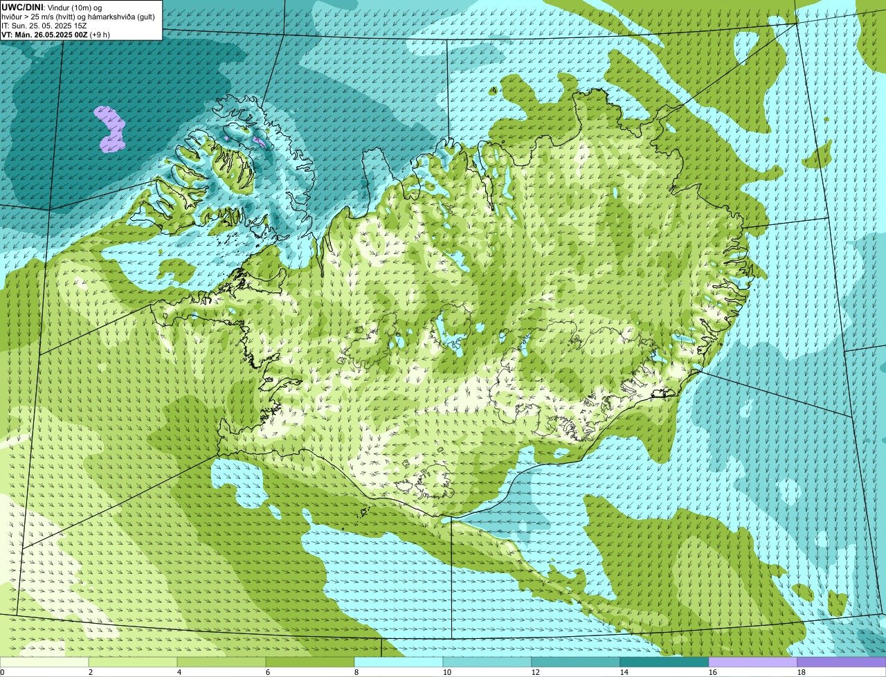886x677 pixels.
Task: Click the 16–18 m/s lavender legend swatch
Action: 753,662
